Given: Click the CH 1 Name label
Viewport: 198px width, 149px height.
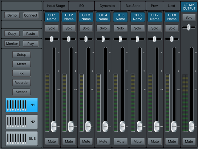Looking at the screenshot, I should (x=52, y=17).
